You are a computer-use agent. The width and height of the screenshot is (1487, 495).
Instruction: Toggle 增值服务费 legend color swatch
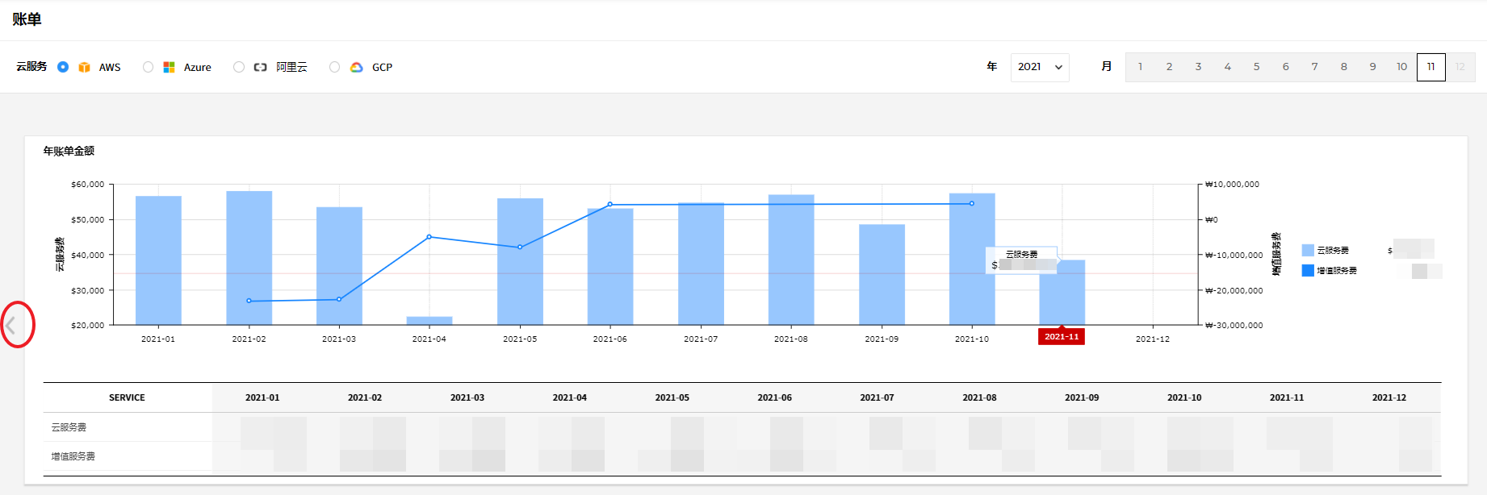coord(1308,271)
